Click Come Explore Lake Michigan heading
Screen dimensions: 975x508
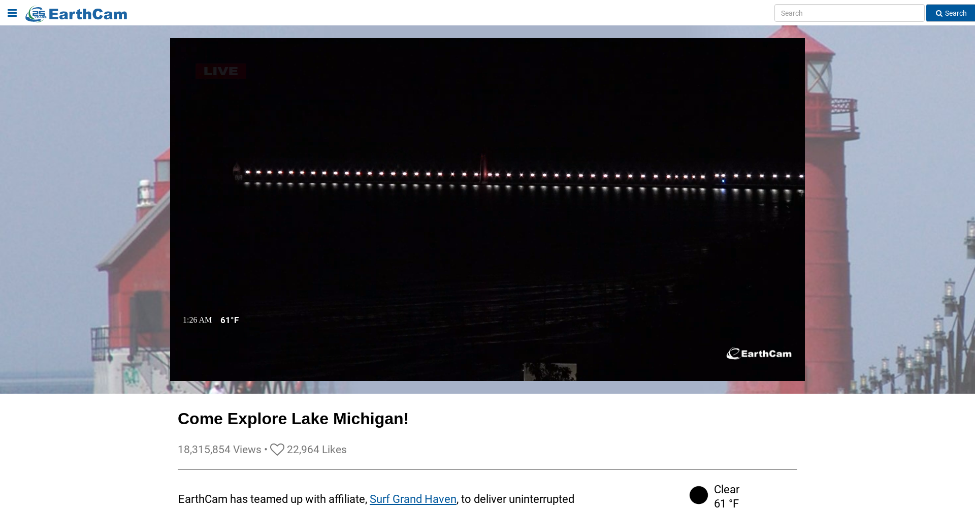pyautogui.click(x=293, y=419)
